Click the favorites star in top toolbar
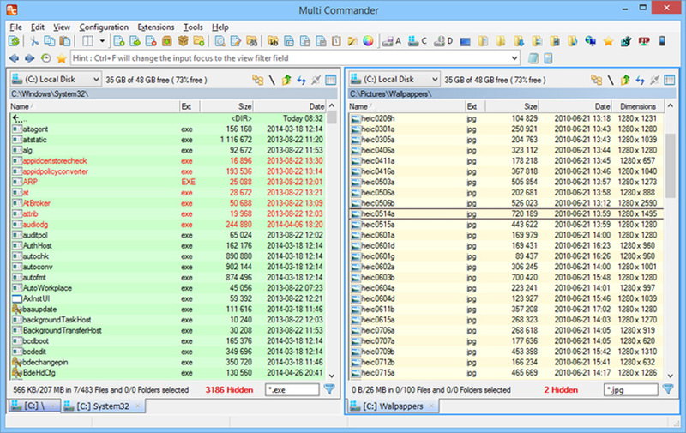686x433 pixels. pos(608,41)
